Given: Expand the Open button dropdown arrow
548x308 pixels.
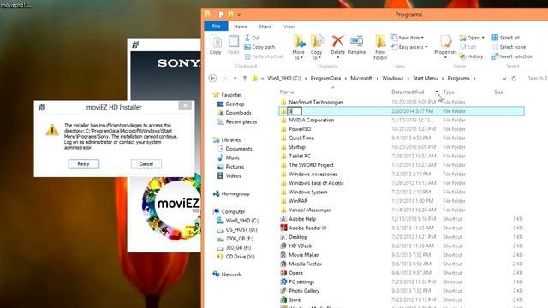Looking at the screenshot, I should pos(483,38).
